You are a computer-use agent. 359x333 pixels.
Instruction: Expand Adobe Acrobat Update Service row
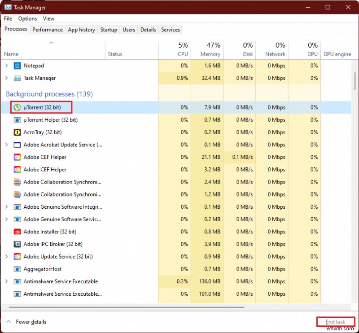pos(7,145)
